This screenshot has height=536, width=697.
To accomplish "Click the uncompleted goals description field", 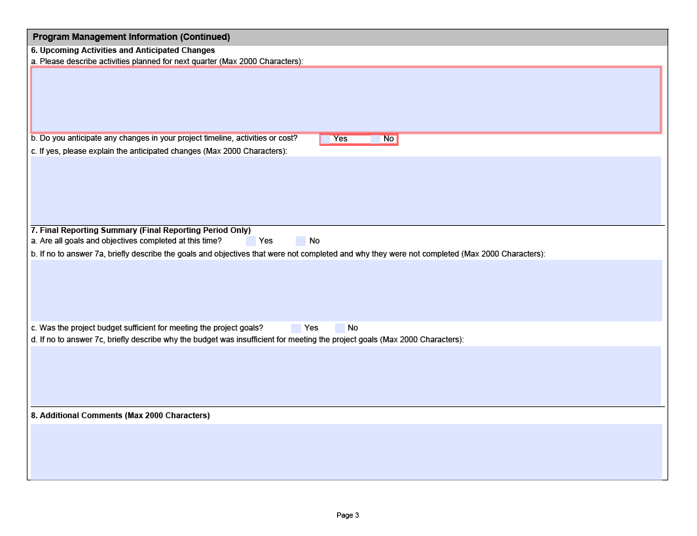I will [346, 290].
